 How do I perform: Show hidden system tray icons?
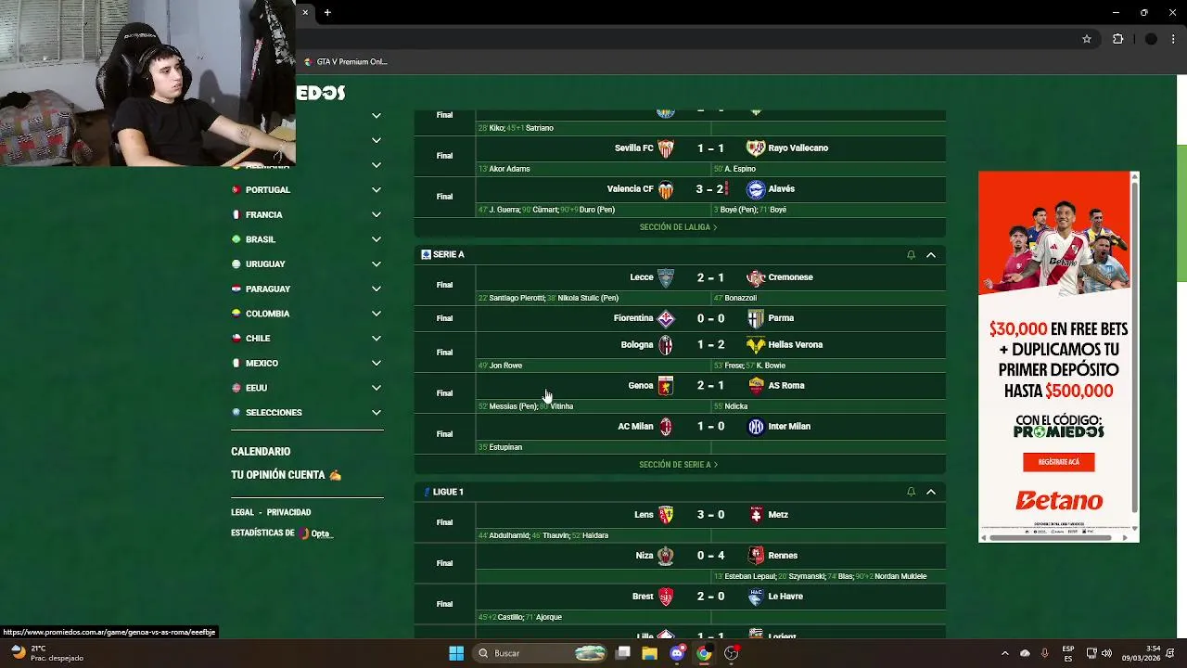tap(1004, 653)
